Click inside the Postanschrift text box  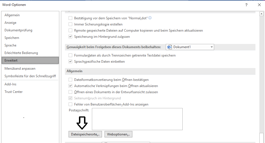point(137,119)
